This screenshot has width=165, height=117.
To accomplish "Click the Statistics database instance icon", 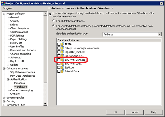I will [x=62, y=68].
